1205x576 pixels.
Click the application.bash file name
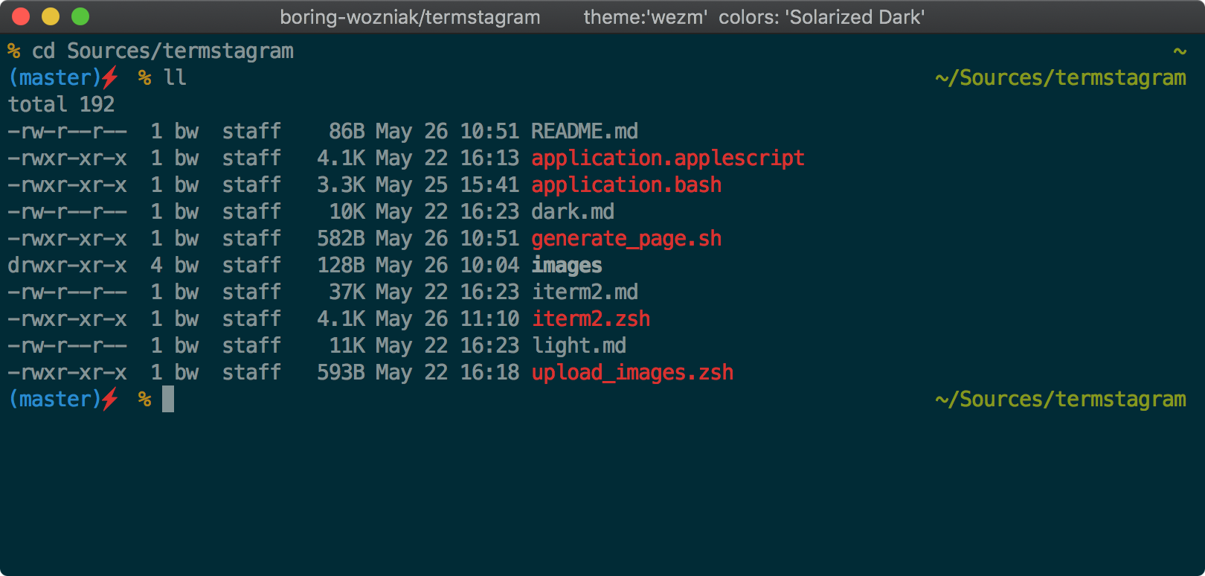[626, 185]
